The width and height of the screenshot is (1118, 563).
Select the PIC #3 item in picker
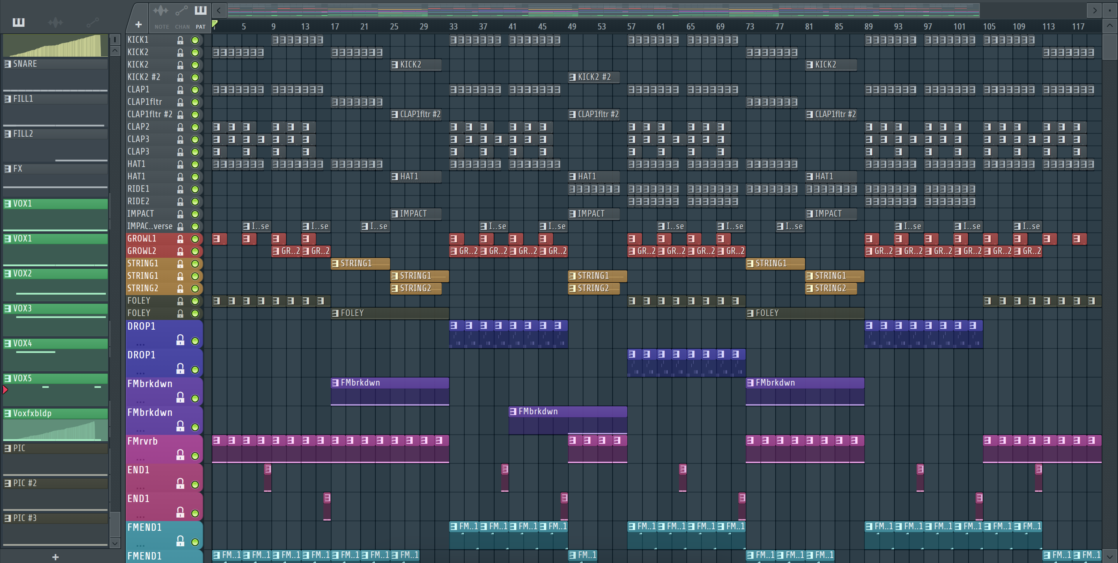[x=56, y=530]
